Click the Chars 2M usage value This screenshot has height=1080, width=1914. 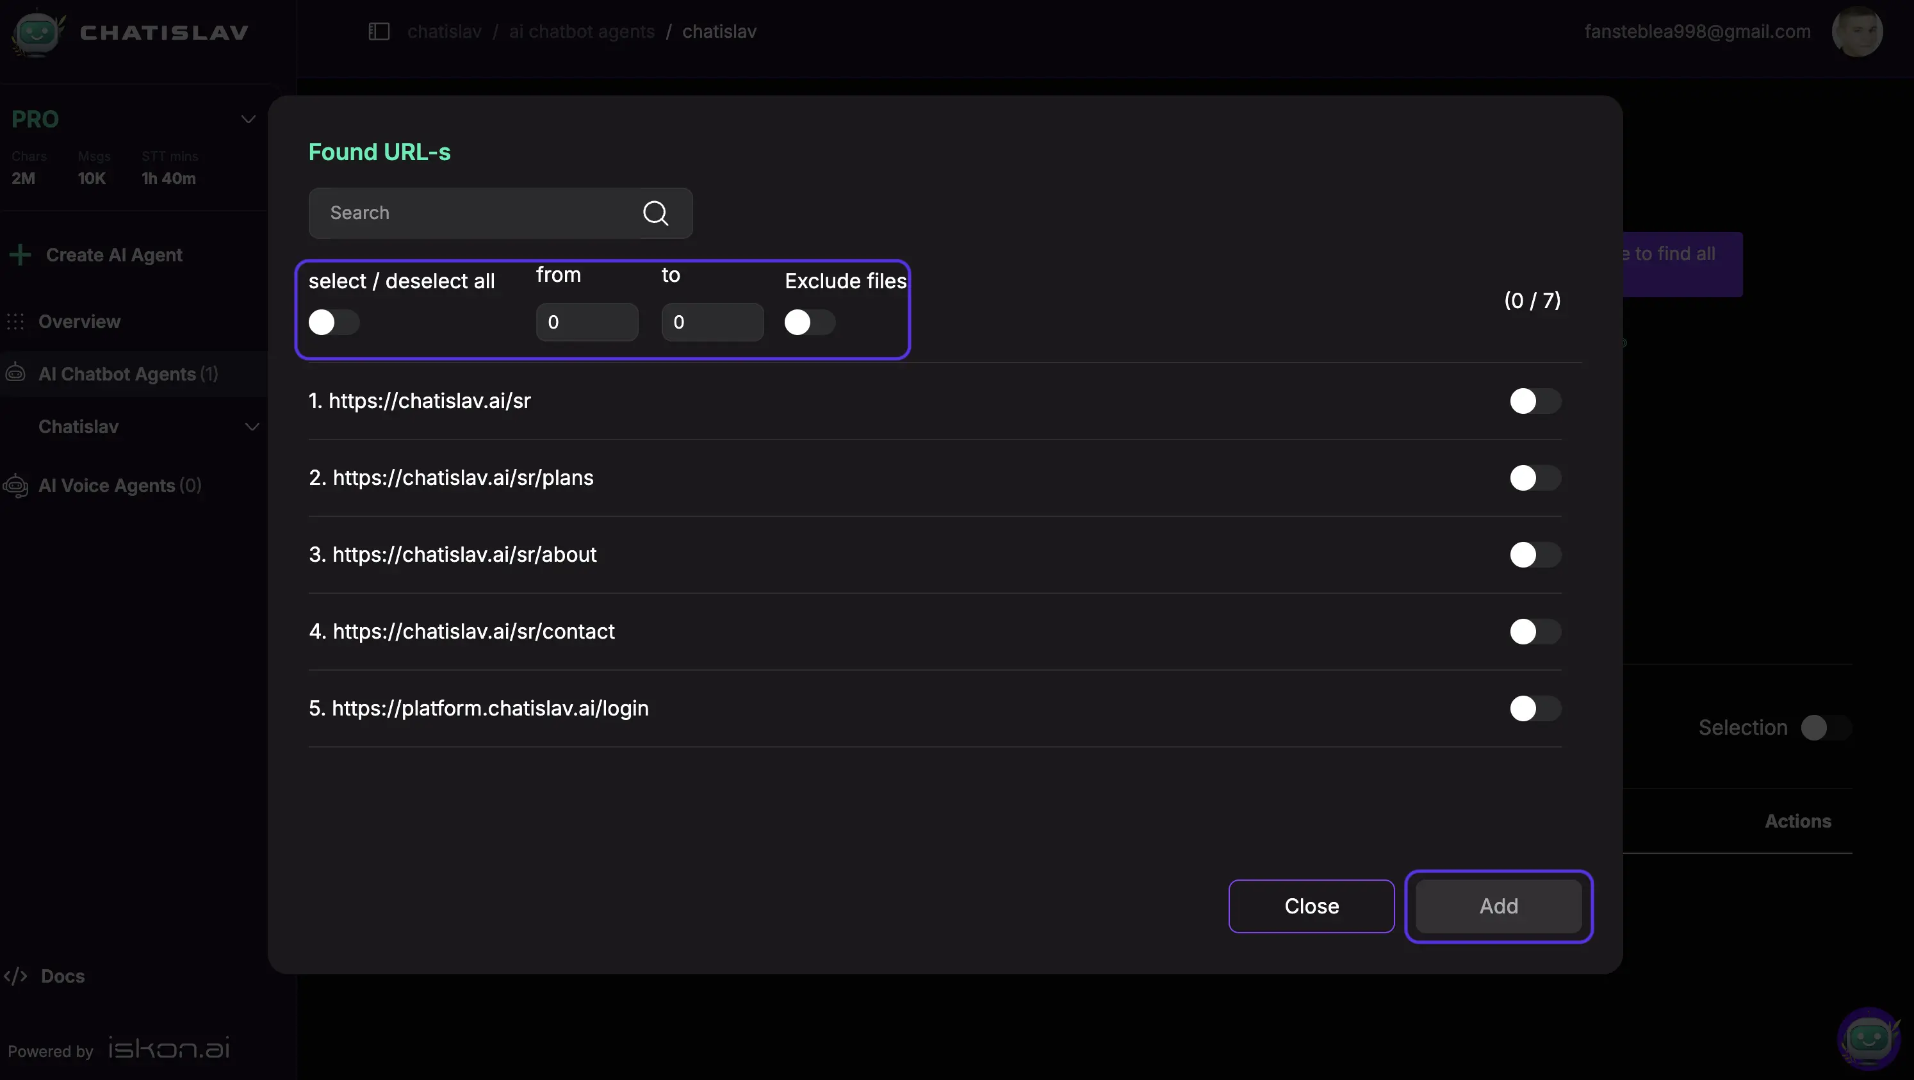point(23,178)
